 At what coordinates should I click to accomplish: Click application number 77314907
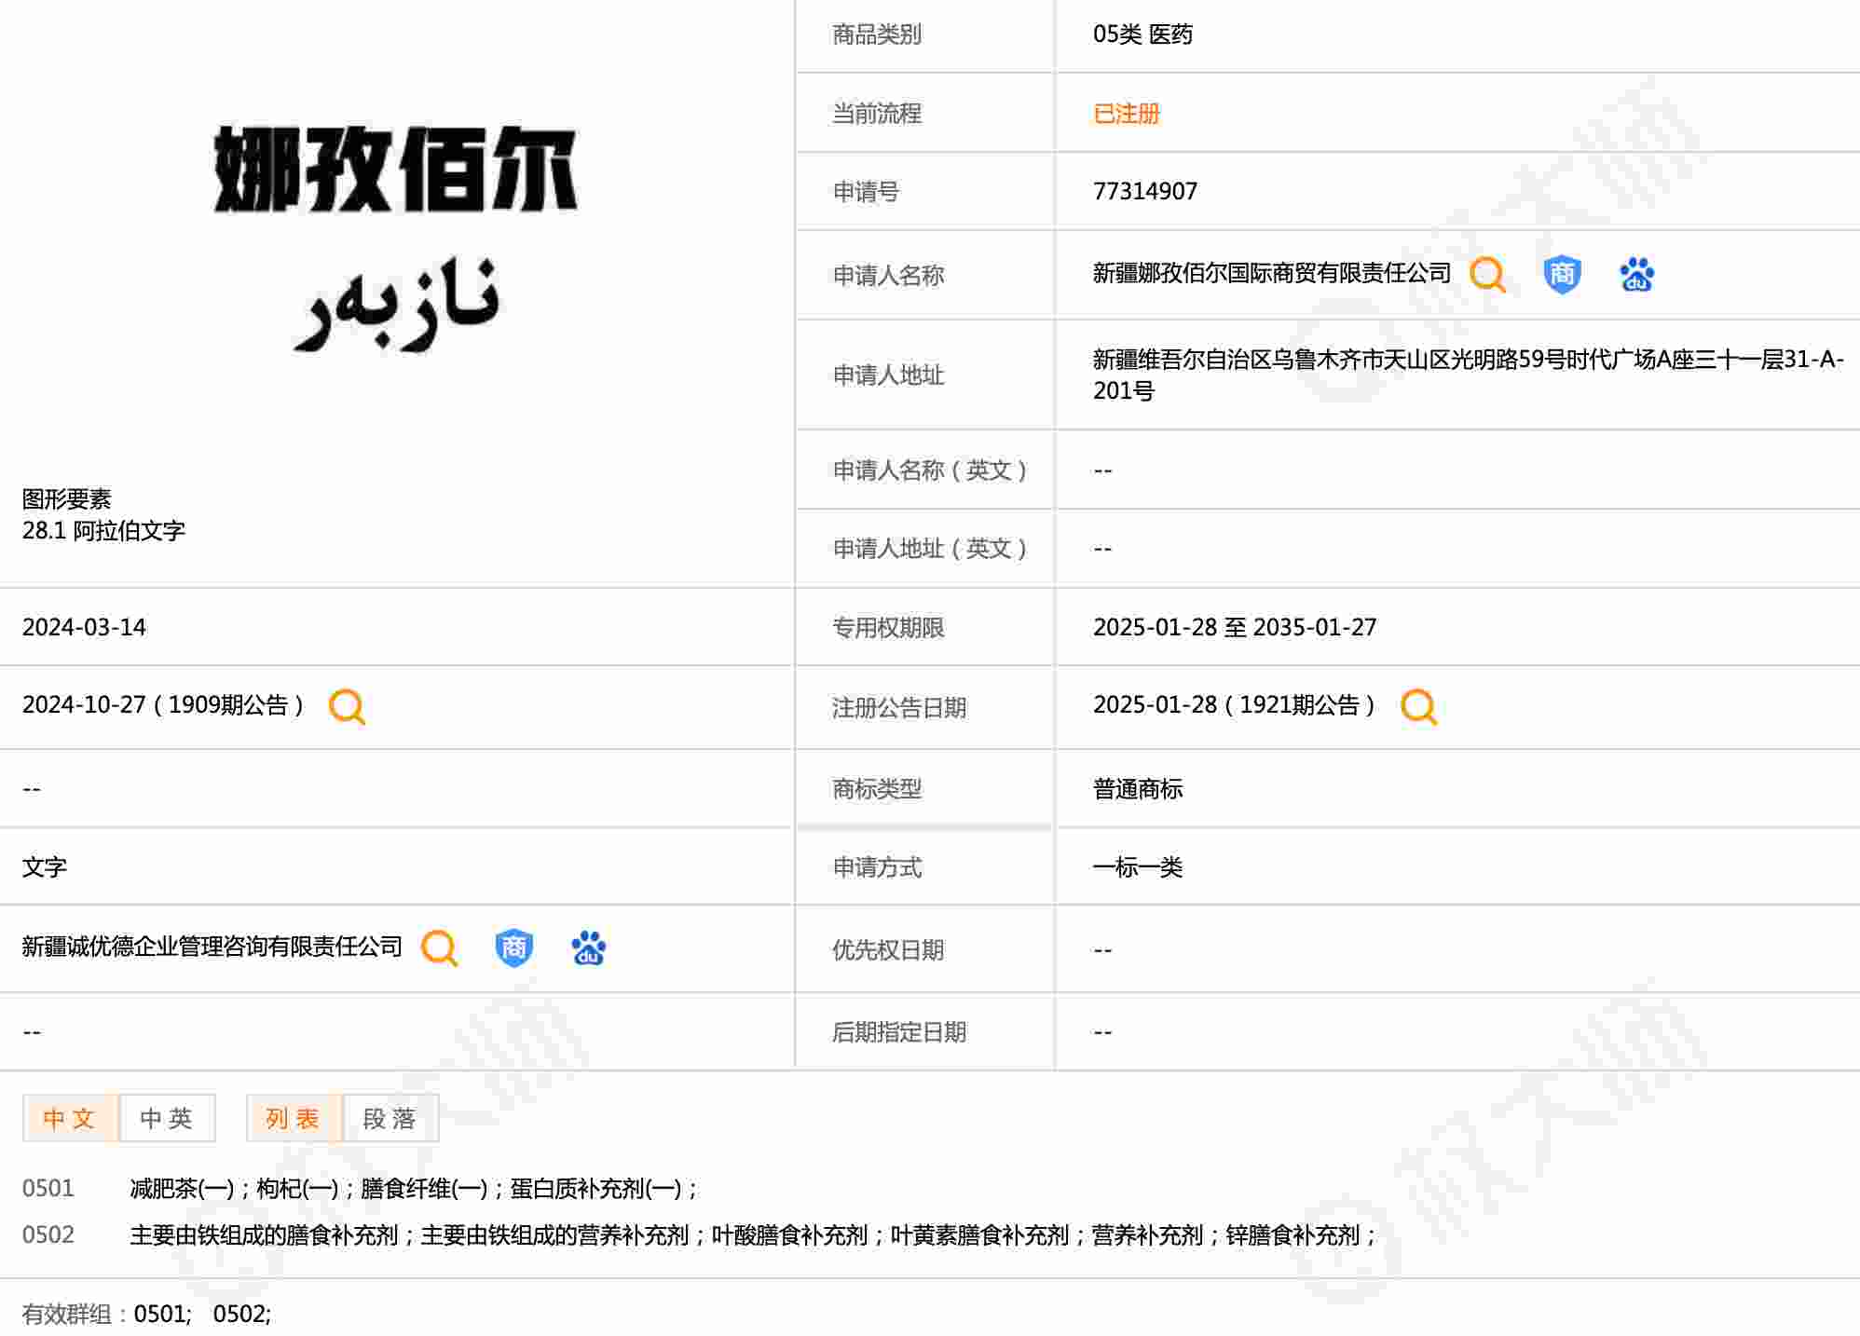pos(1144,191)
